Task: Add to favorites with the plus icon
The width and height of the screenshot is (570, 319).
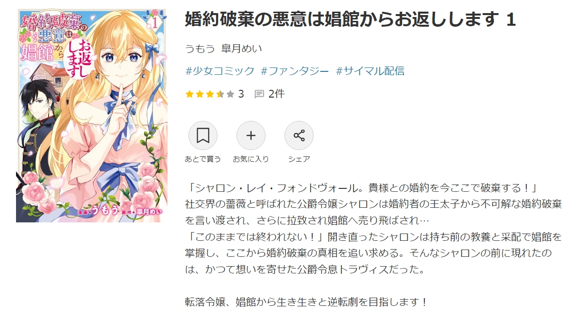Action: (x=251, y=135)
